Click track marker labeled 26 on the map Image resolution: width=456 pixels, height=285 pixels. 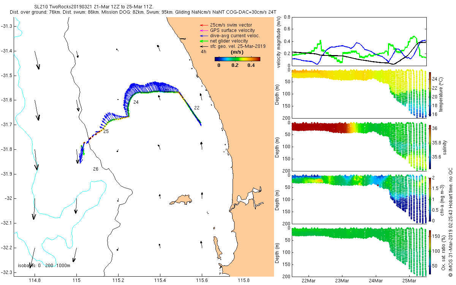coord(96,169)
